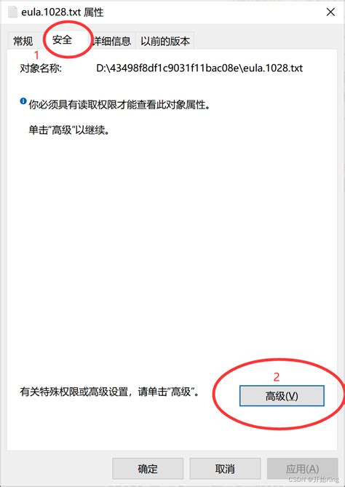Confirm with the 确定 button
The width and height of the screenshot is (345, 487).
click(x=148, y=469)
